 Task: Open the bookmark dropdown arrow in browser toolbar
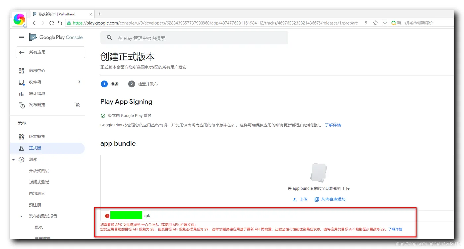pyautogui.click(x=385, y=23)
